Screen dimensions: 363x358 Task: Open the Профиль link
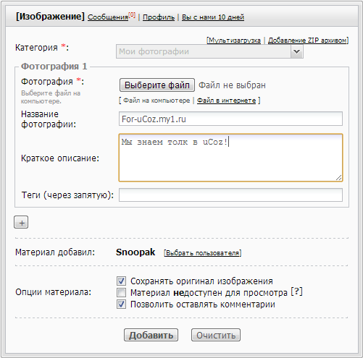(159, 17)
